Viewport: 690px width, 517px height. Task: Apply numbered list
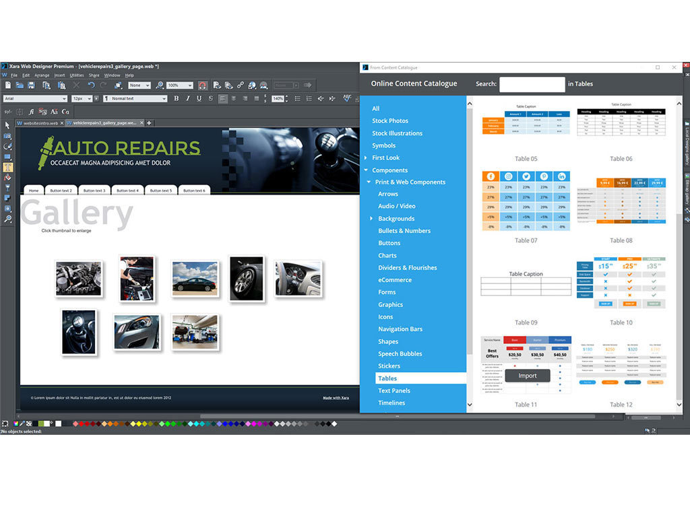[x=309, y=98]
